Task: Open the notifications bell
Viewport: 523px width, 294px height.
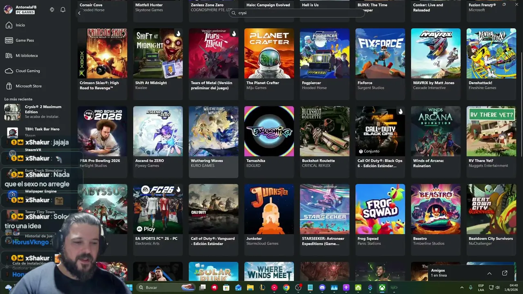Action: [x=63, y=10]
